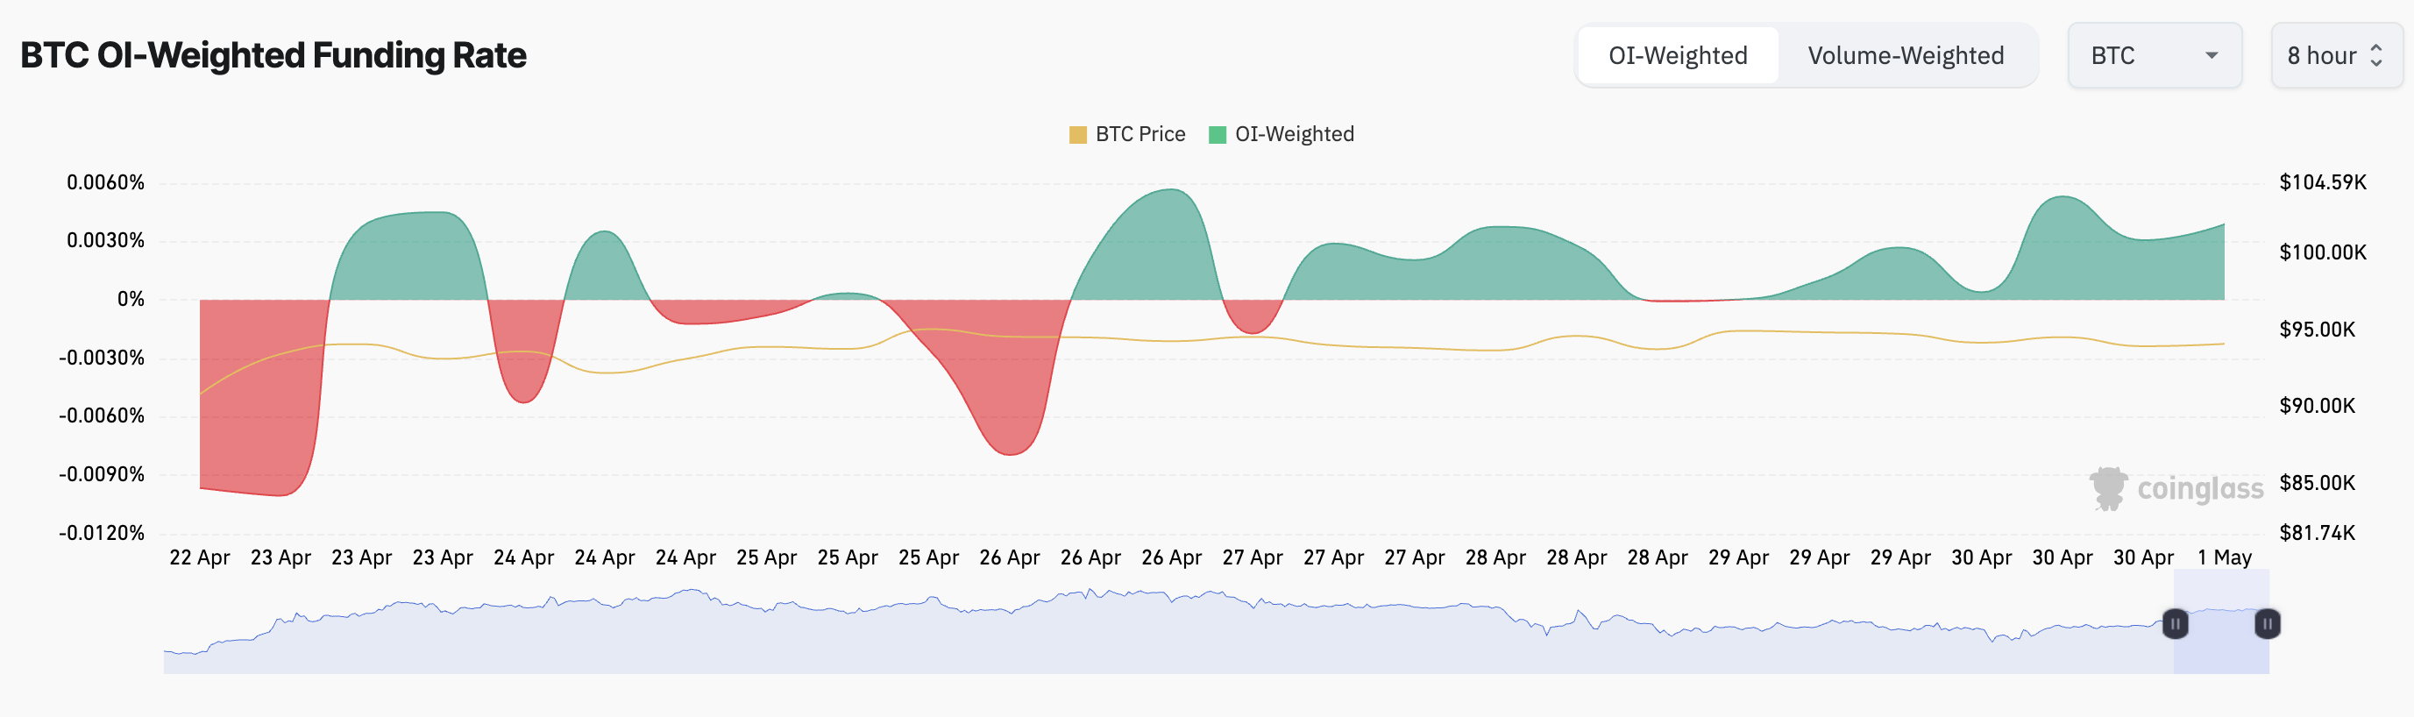Viewport: 2414px width, 717px height.
Task: Click the BTC OI-Weighted Funding Rate title
Action: [x=273, y=55]
